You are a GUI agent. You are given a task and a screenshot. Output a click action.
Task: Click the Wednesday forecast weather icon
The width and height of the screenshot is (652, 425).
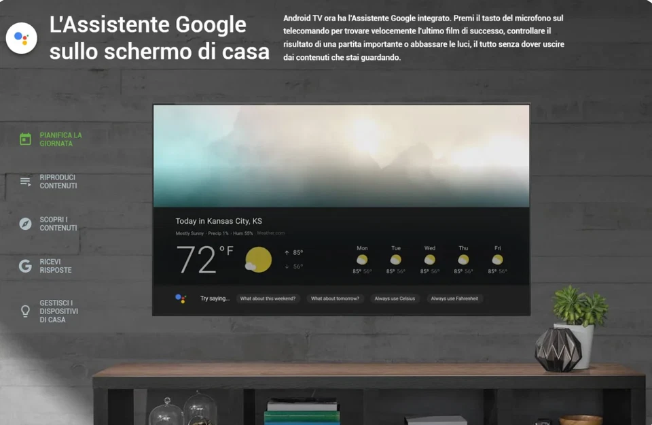(x=429, y=260)
